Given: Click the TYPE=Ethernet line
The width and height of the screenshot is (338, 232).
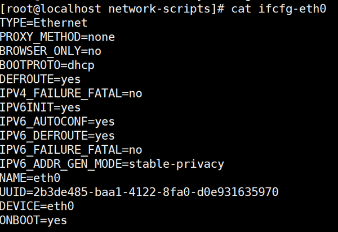Looking at the screenshot, I should 44,23.
